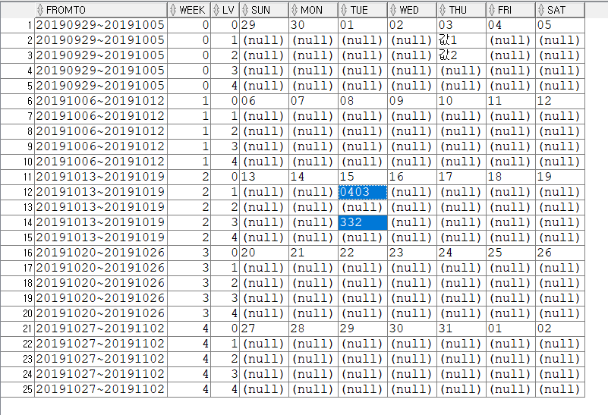Click WEEK cell '0' in row 3

click(x=189, y=55)
